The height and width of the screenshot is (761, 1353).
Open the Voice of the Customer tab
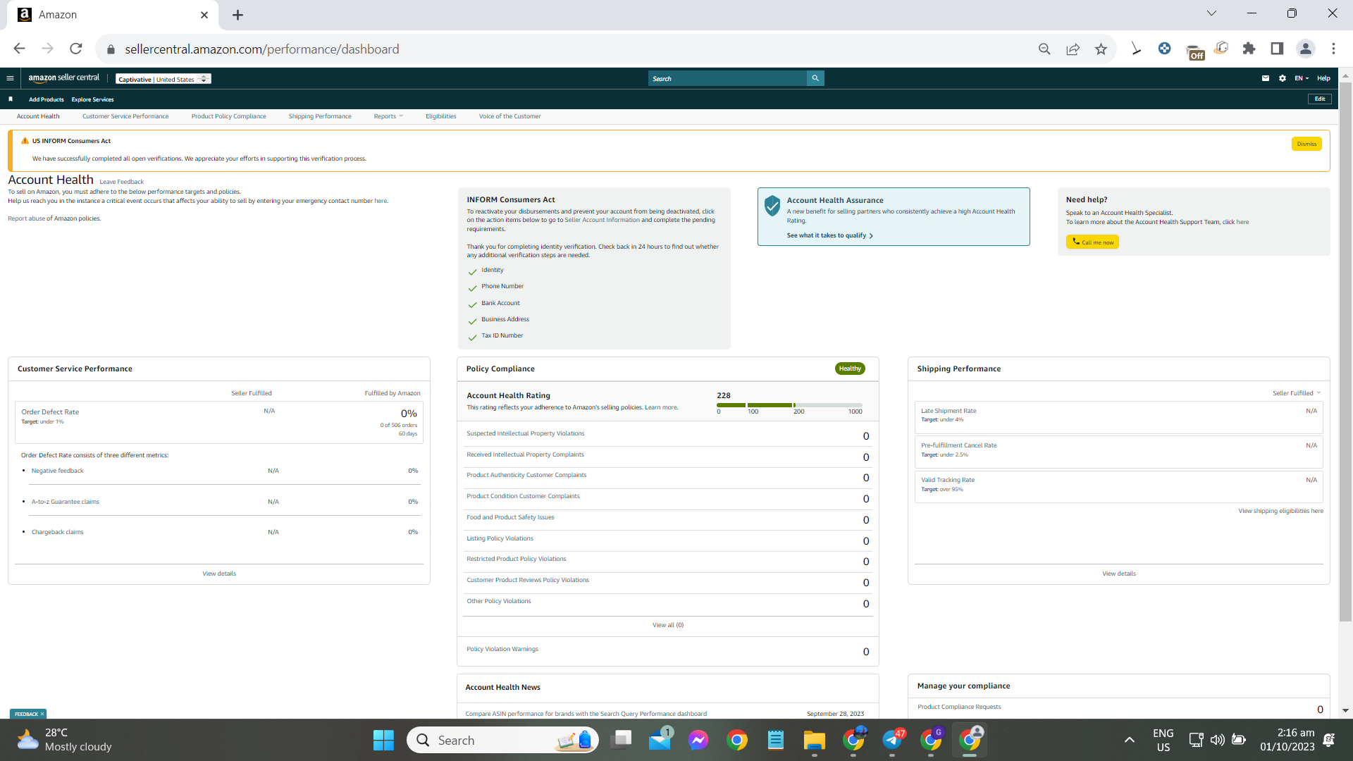[x=509, y=116]
